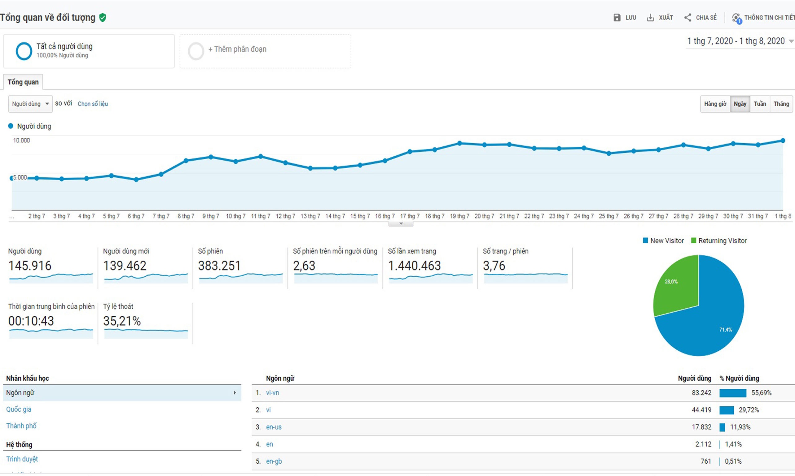Screen dimensions: 795x476
Task: Click the 19 thg 7 data point on chart
Action: (x=459, y=143)
